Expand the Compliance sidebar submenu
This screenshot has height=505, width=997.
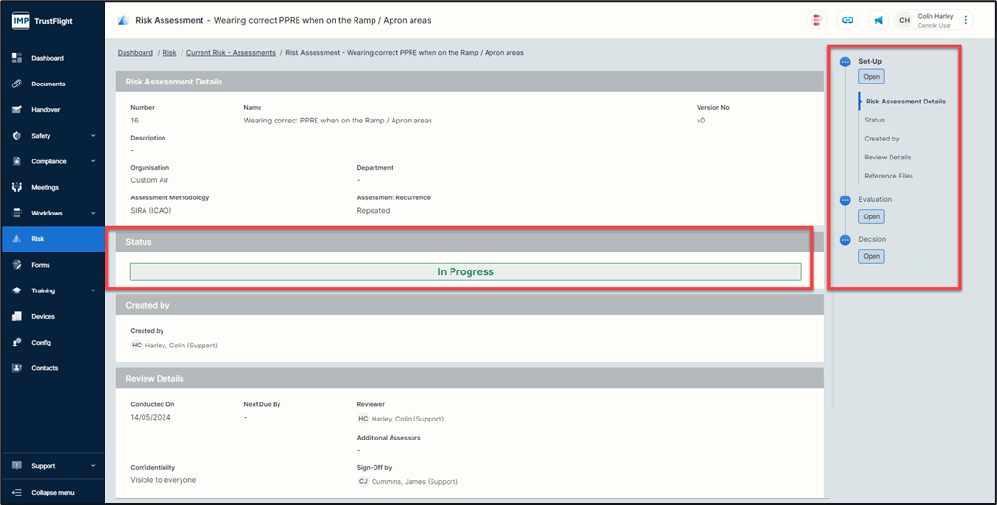pyautogui.click(x=93, y=162)
